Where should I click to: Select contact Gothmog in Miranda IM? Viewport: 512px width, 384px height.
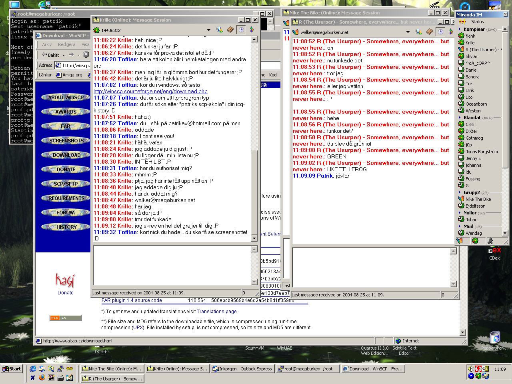[474, 138]
